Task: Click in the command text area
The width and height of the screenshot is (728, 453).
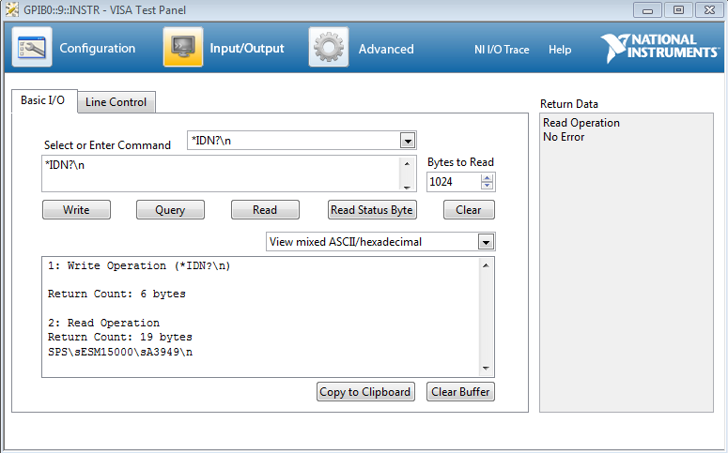Action: pos(221,174)
